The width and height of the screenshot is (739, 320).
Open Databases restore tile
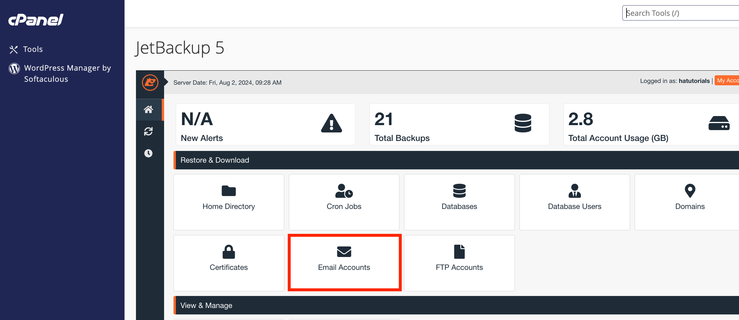(x=459, y=202)
